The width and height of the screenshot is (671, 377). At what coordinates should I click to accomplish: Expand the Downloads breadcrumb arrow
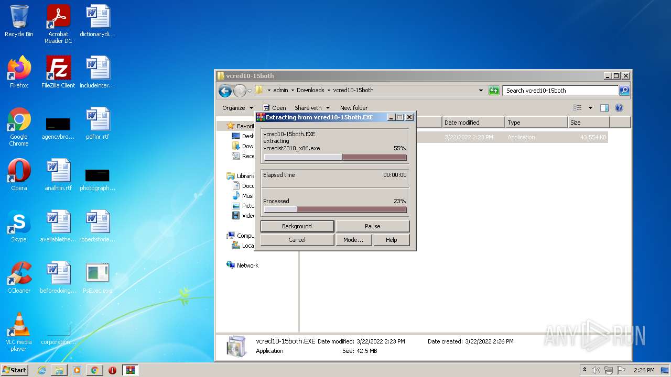tap(329, 90)
